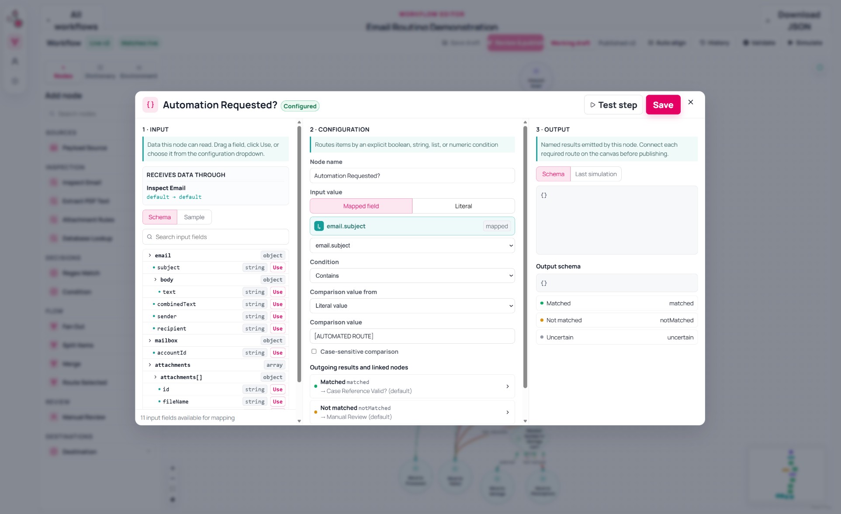Click the magnifier icon in Search input fields

point(149,237)
